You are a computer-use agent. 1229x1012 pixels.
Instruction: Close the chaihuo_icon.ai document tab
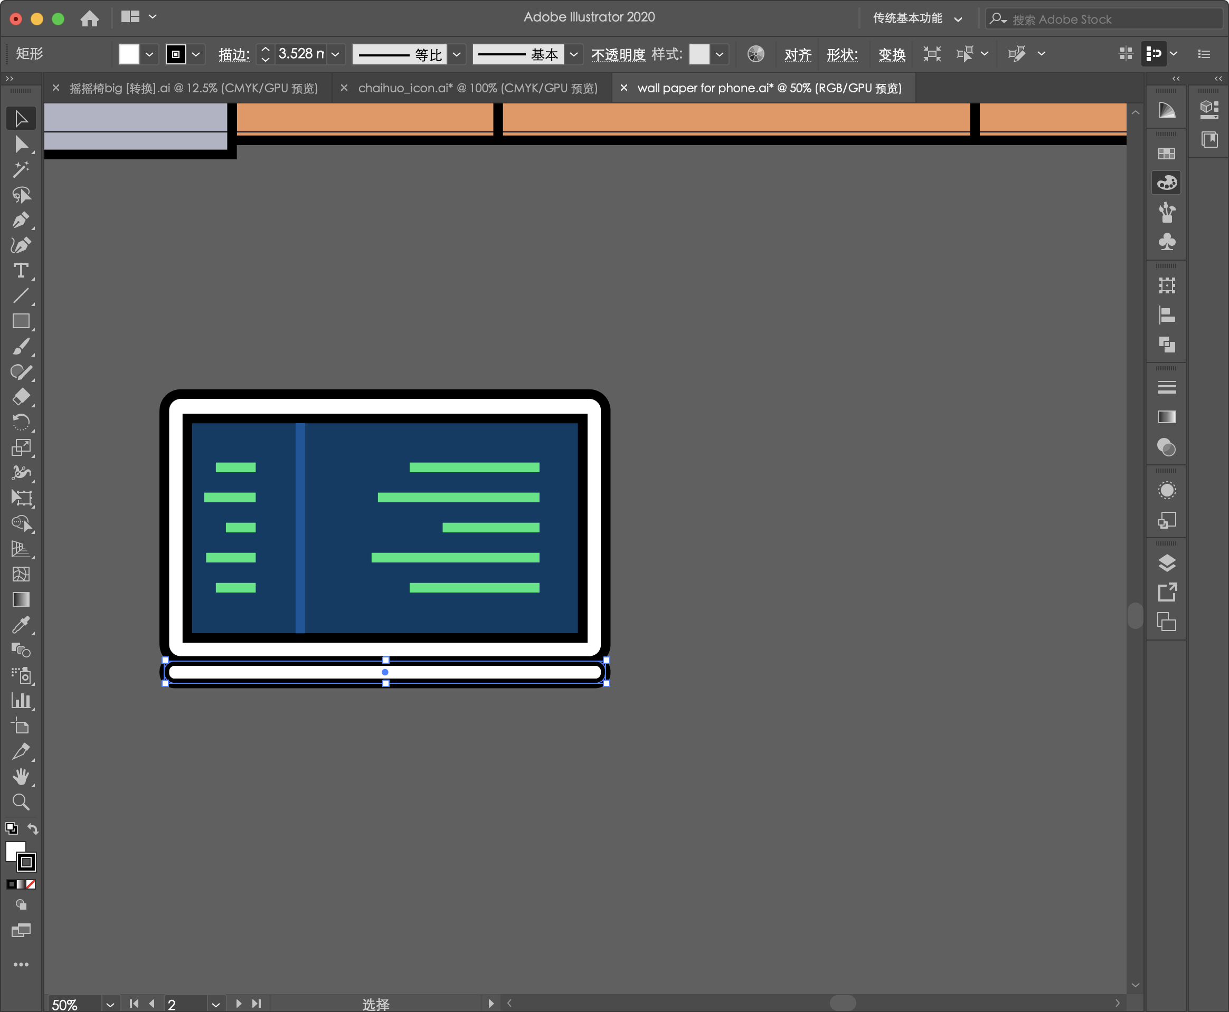(344, 88)
